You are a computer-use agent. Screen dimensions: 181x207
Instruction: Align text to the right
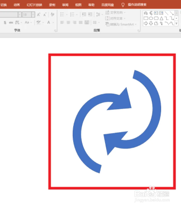pyautogui.click(x=74, y=22)
